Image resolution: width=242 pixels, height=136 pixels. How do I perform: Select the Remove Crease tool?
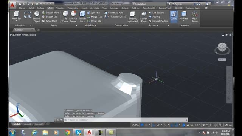tap(73, 17)
